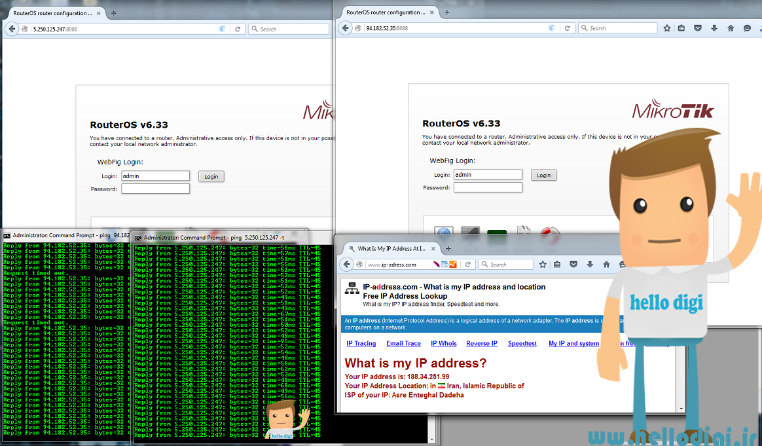This screenshot has width=762, height=446.
Task: Click the feather icon in the ip-adress address bar
Action: click(x=436, y=264)
